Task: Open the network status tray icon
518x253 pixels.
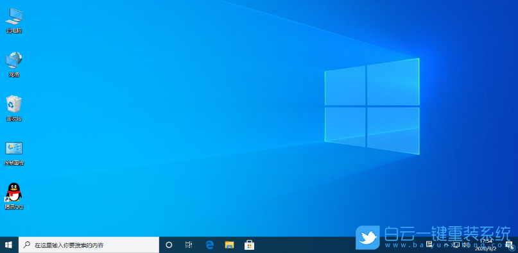Action: tap(456, 245)
